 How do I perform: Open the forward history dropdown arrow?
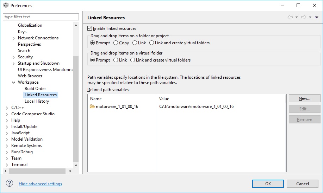310,17
